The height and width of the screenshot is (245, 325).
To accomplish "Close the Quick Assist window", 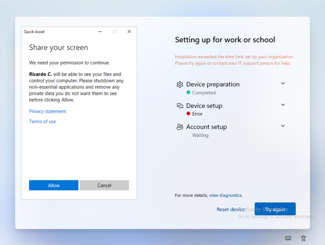I will point(129,32).
